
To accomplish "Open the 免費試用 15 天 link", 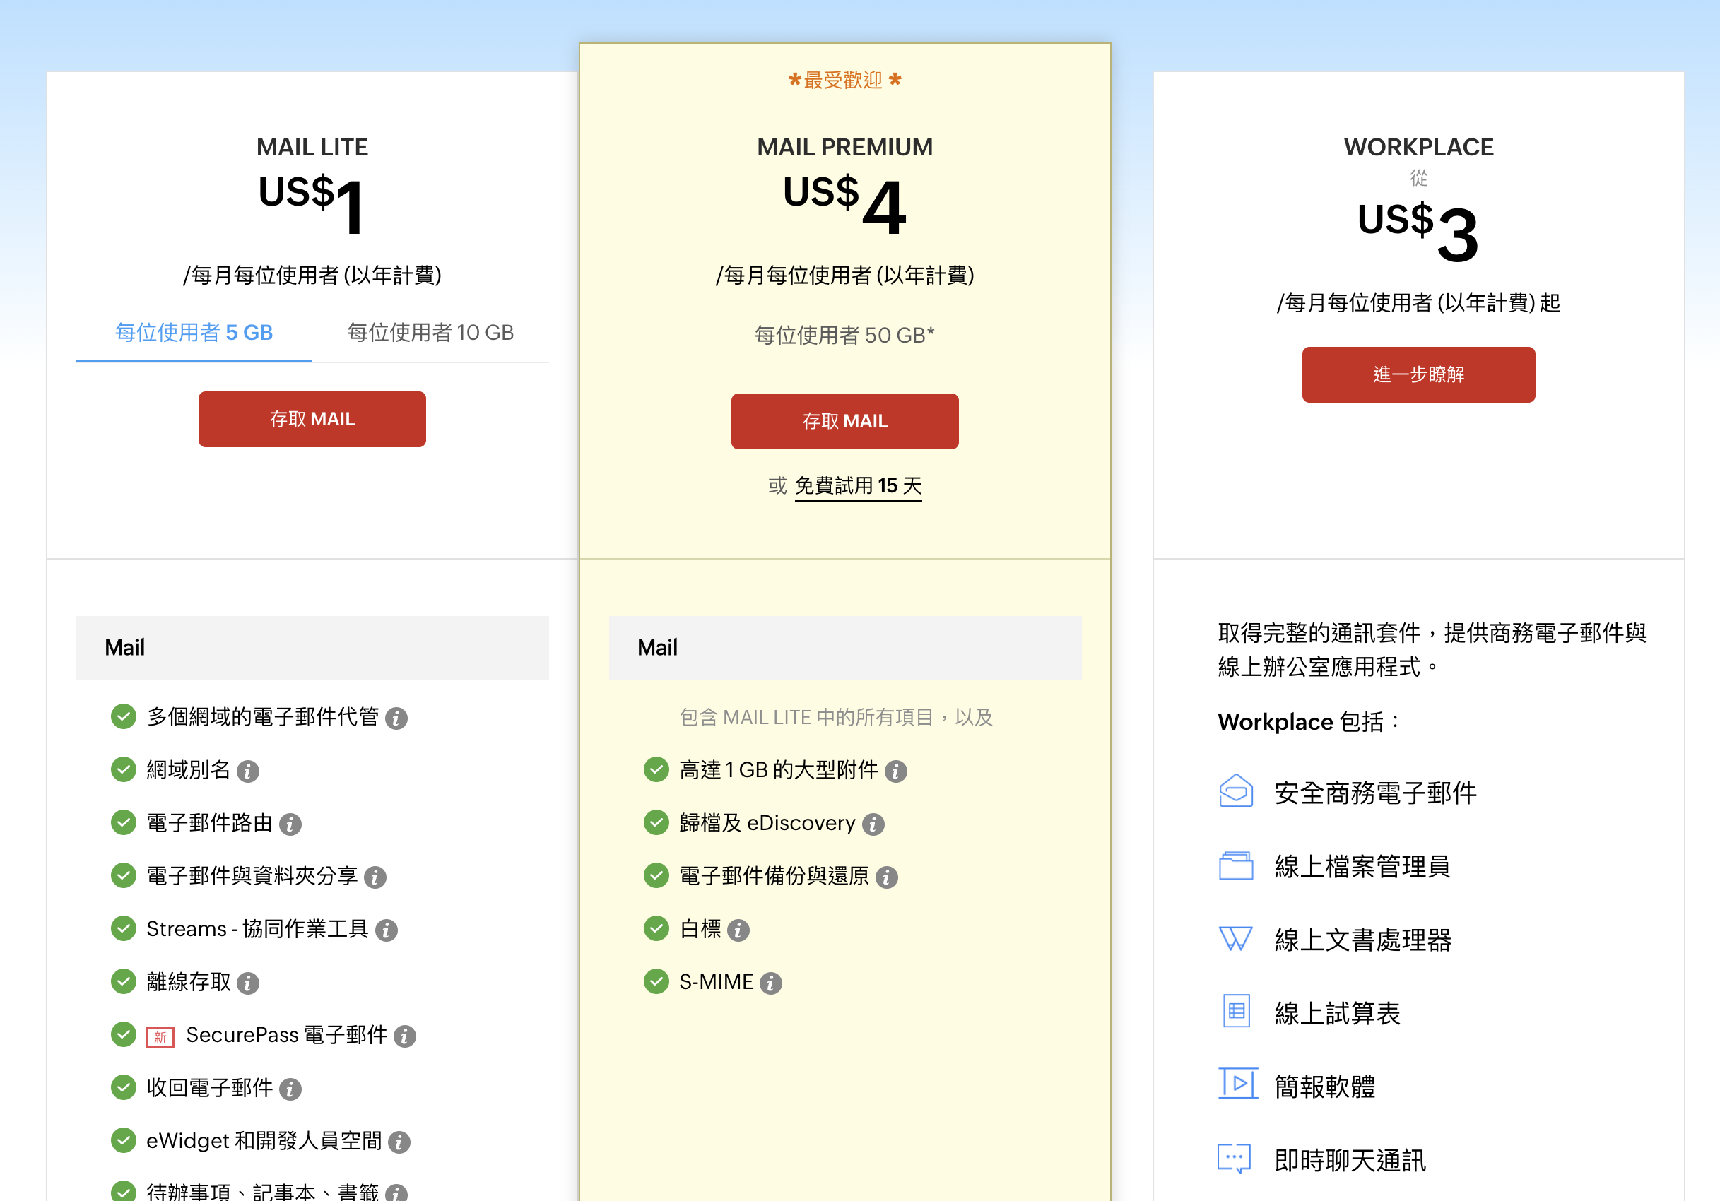I will pos(858,486).
